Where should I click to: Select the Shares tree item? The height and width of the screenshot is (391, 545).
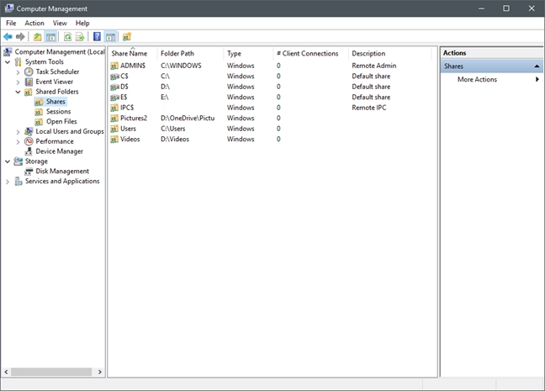coord(56,102)
